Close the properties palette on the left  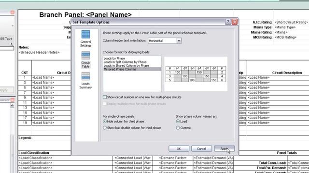(13, 12)
